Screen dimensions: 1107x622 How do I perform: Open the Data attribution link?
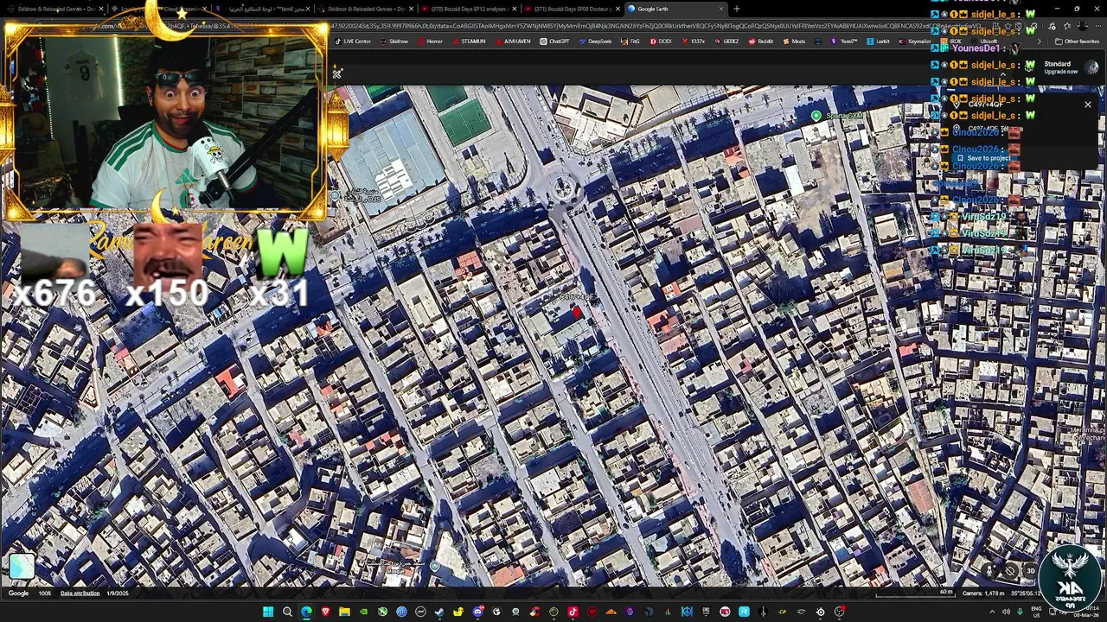pos(80,593)
